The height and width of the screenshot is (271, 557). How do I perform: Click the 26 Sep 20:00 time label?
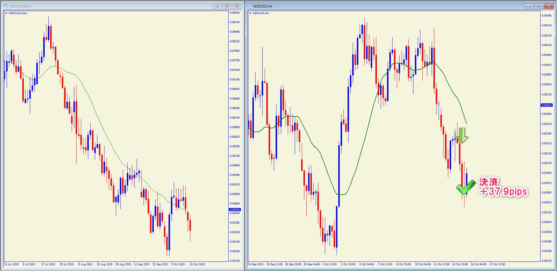click(293, 264)
